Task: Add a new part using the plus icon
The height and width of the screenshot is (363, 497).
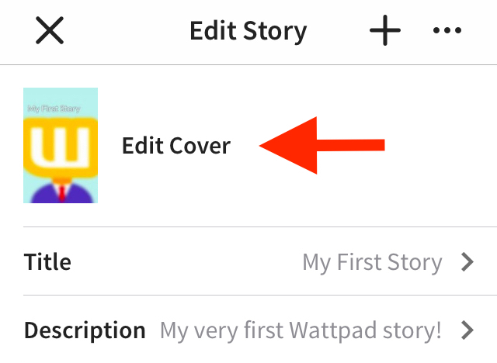Action: pos(385,30)
